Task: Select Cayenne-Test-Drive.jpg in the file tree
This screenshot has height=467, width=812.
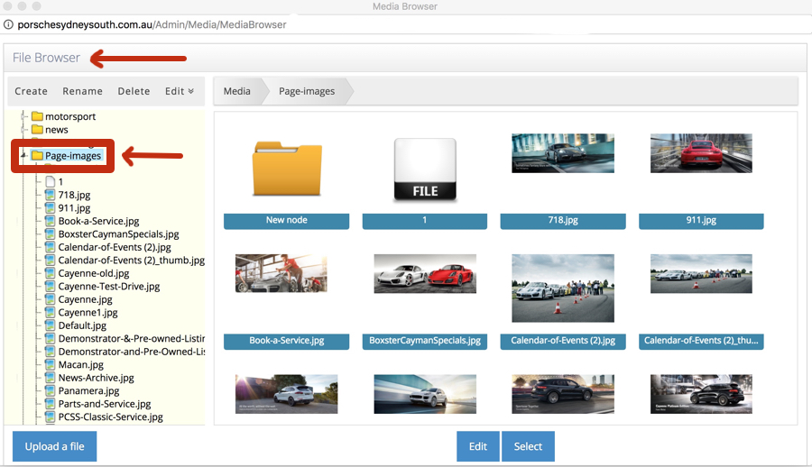Action: (109, 287)
